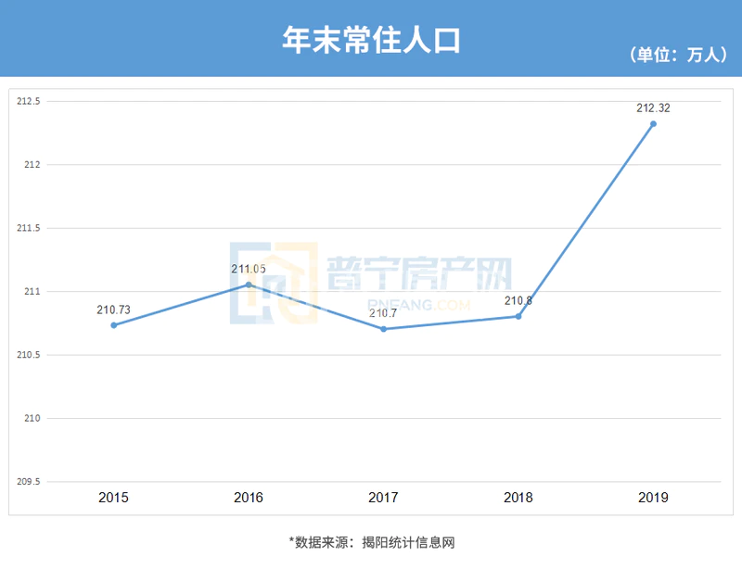
Task: Click the 212.5 y-axis label
Action: [30, 101]
